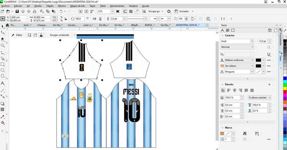Select the Crop tool in the toolbox
This screenshot has width=287, height=150.
tap(3, 40)
